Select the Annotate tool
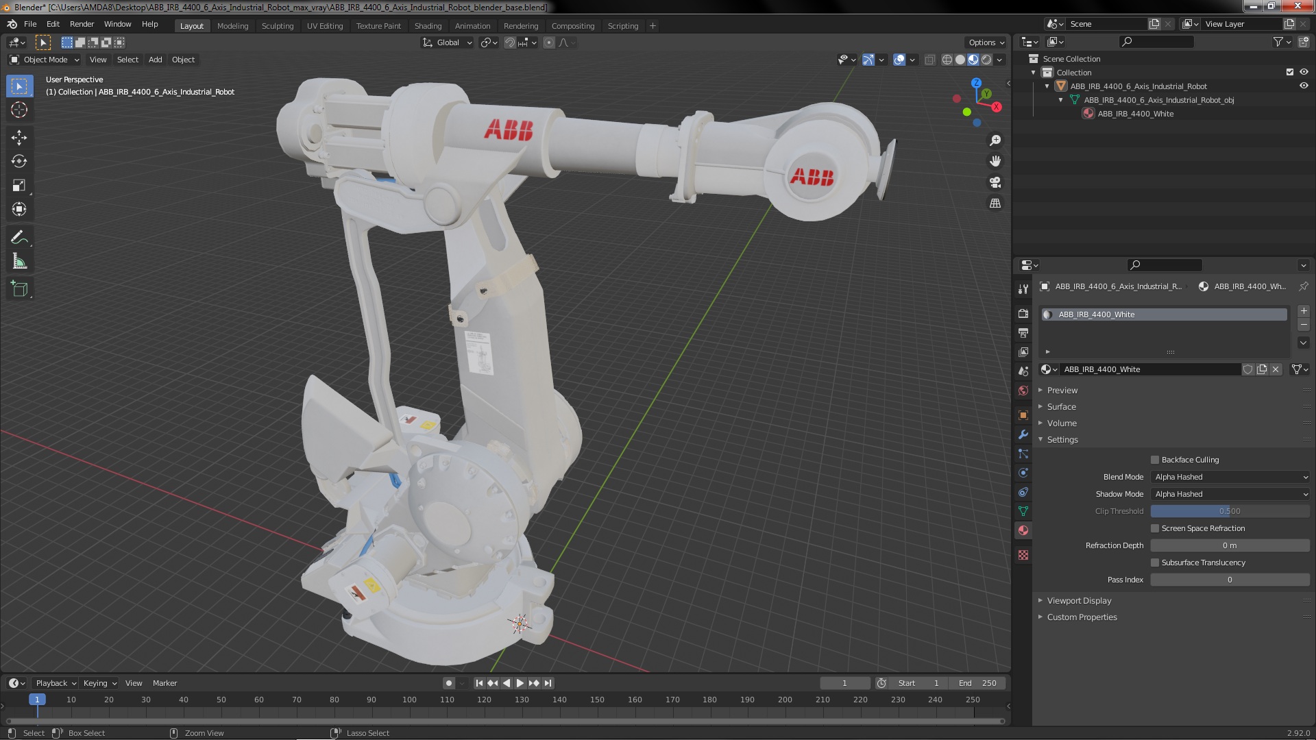 [x=19, y=238]
